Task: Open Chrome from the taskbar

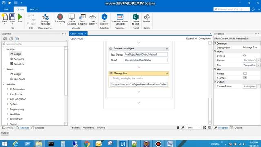Action: click(x=87, y=144)
